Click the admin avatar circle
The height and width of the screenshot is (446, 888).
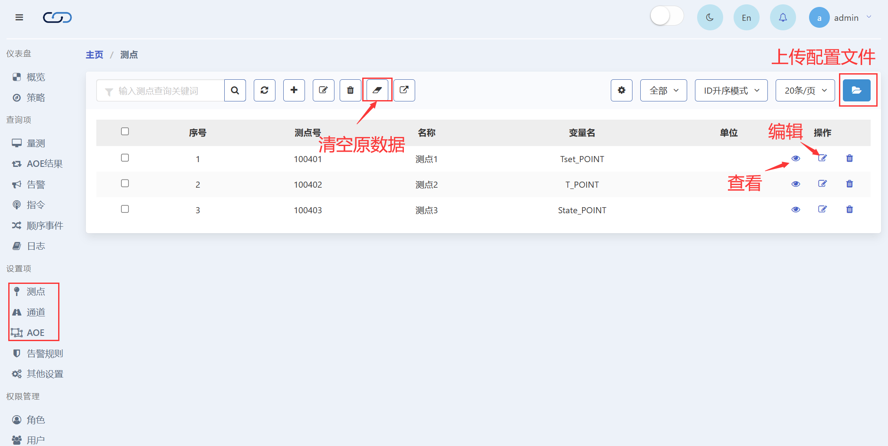click(819, 17)
